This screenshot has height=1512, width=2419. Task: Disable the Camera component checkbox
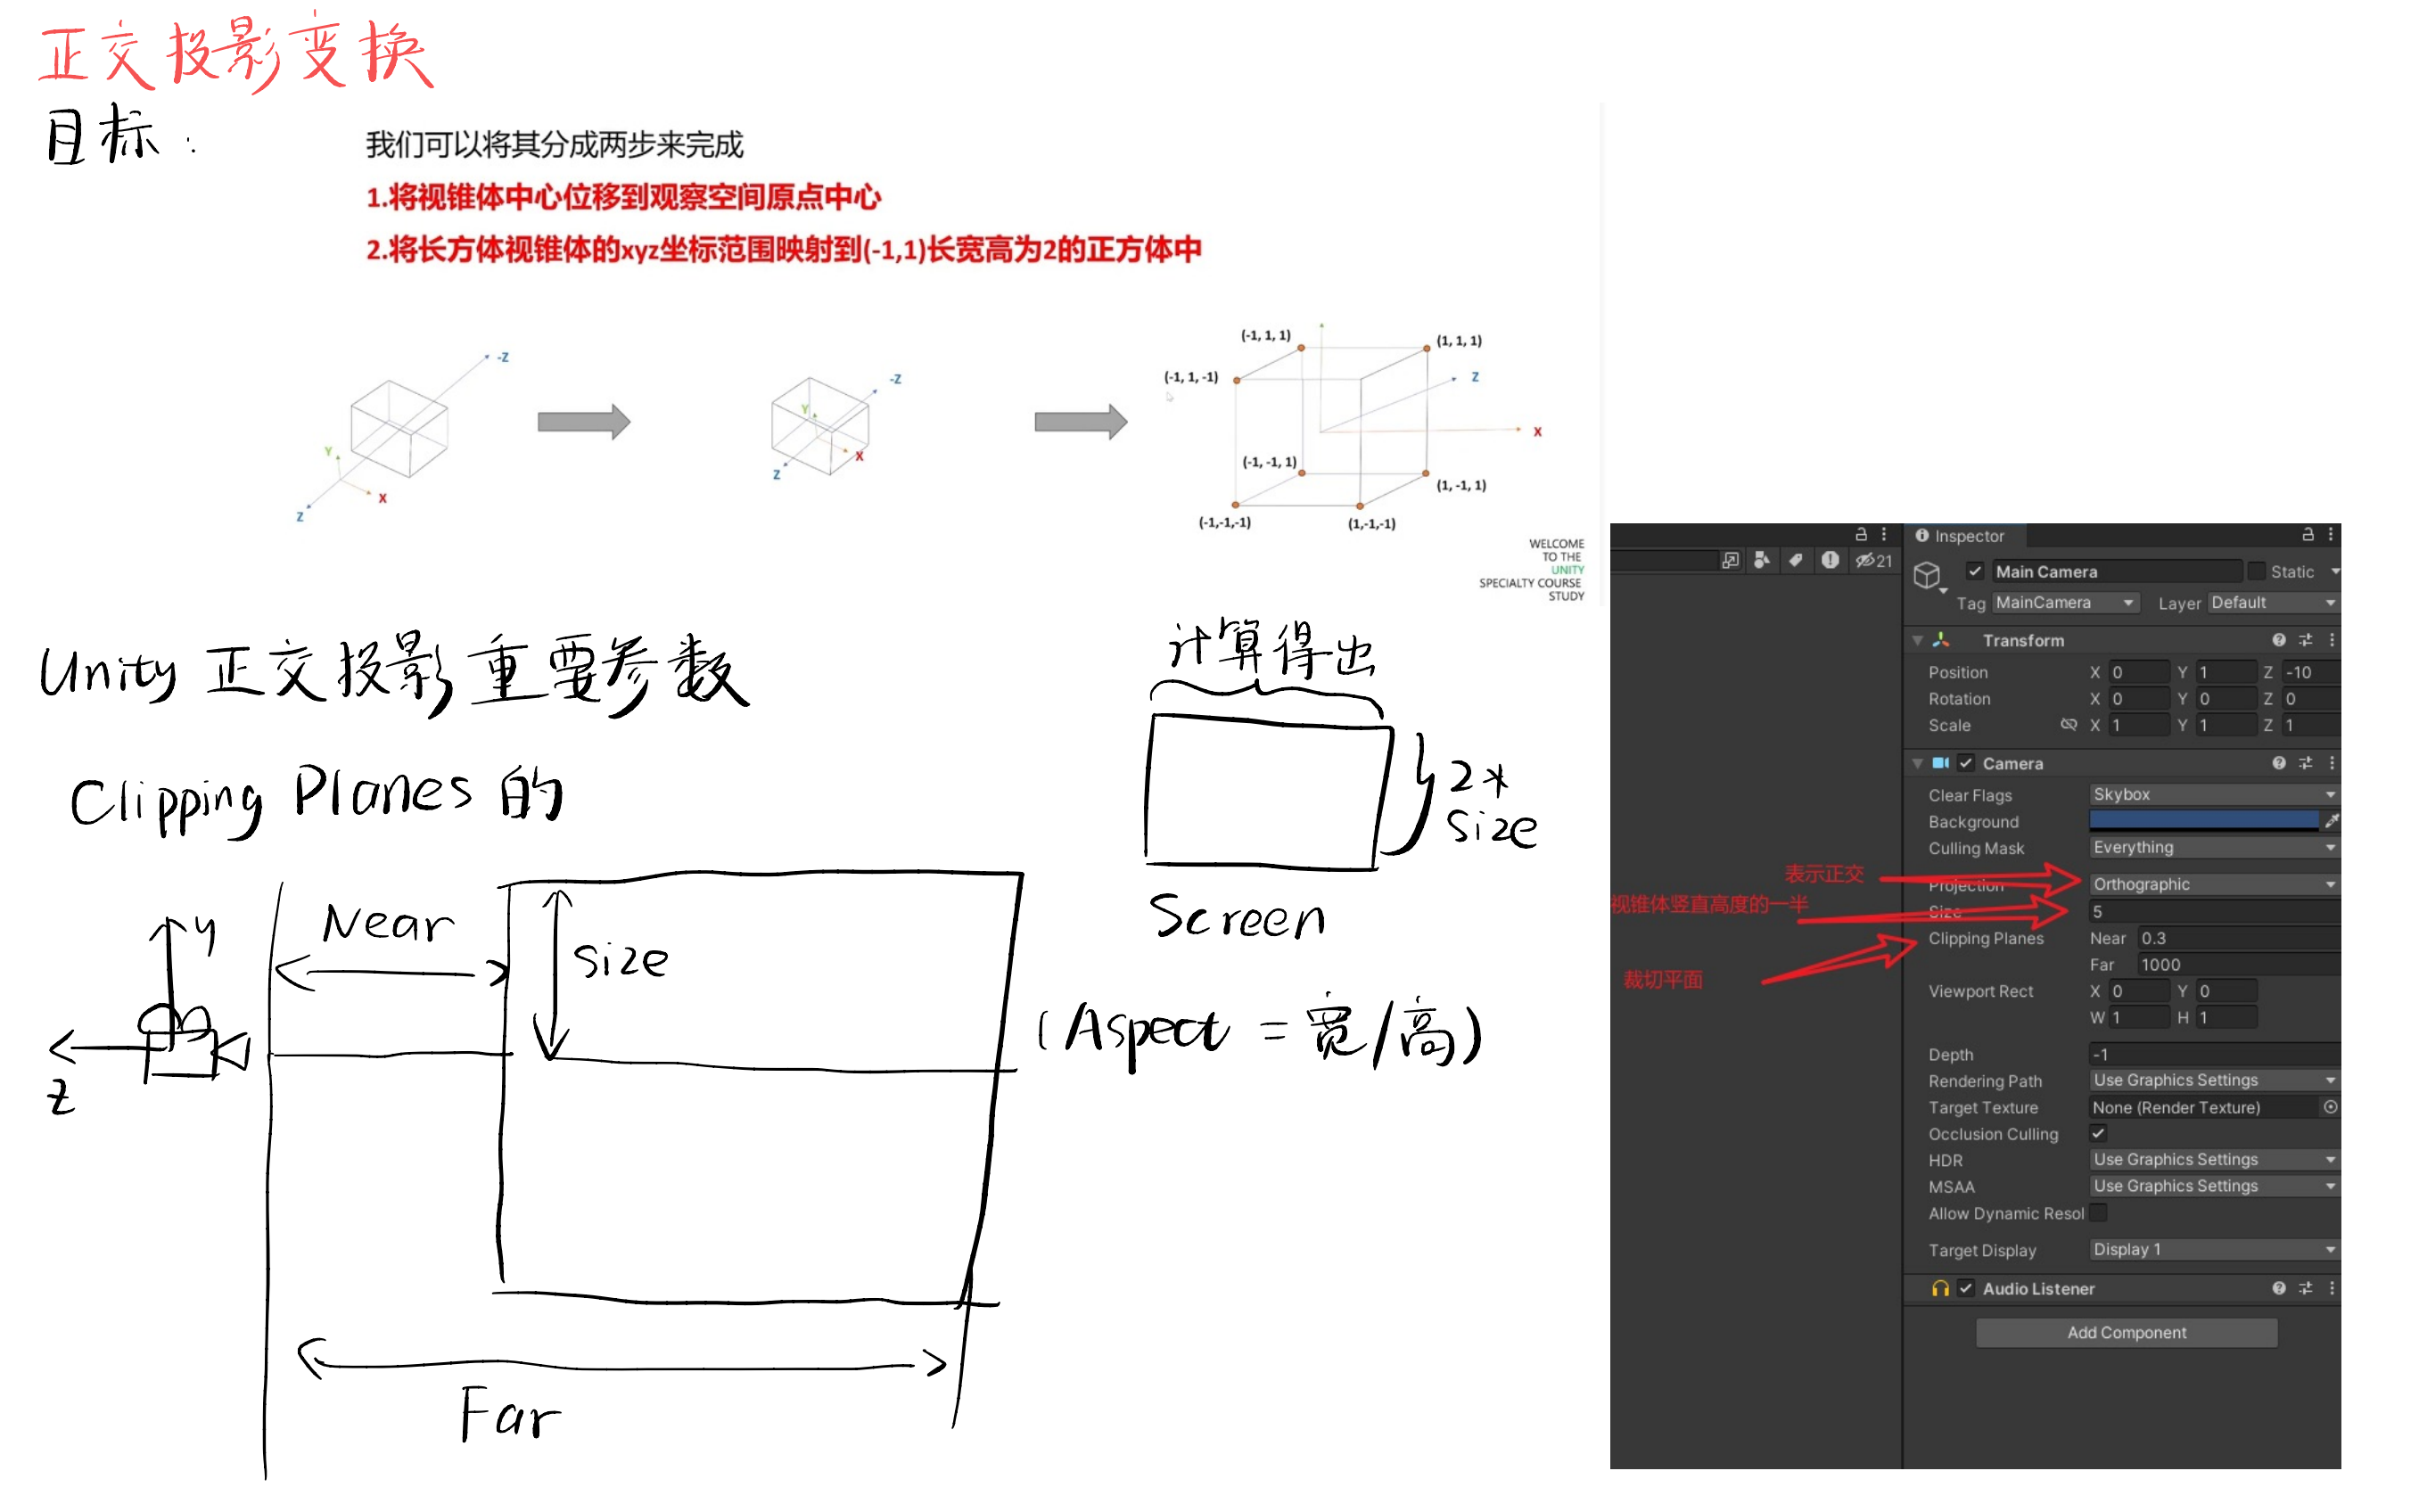coord(1965,763)
